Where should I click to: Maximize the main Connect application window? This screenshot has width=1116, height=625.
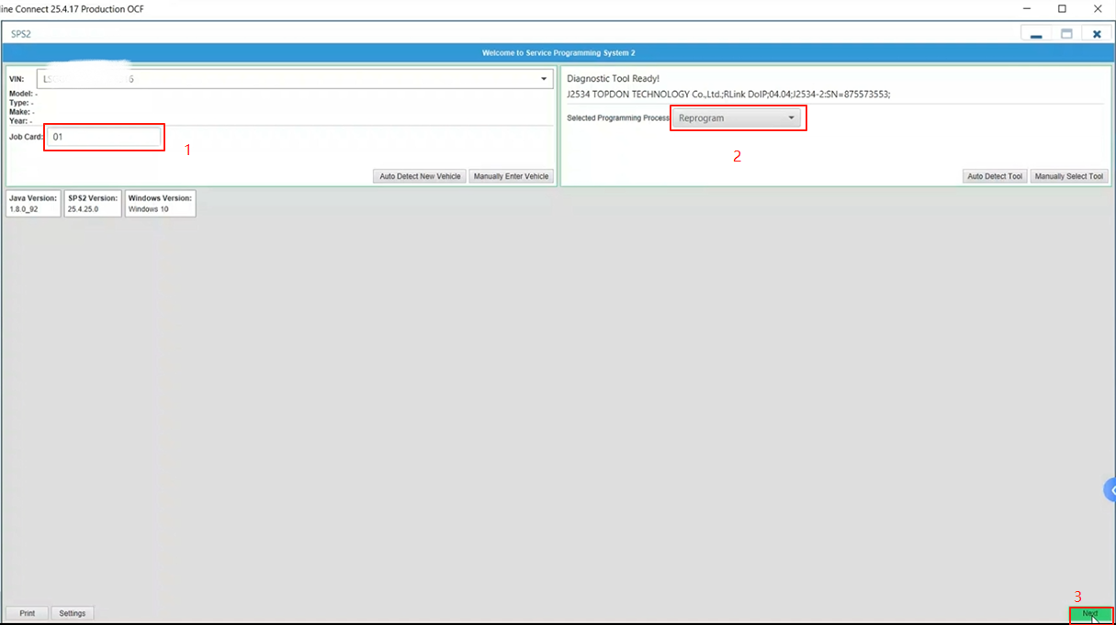[x=1062, y=9]
